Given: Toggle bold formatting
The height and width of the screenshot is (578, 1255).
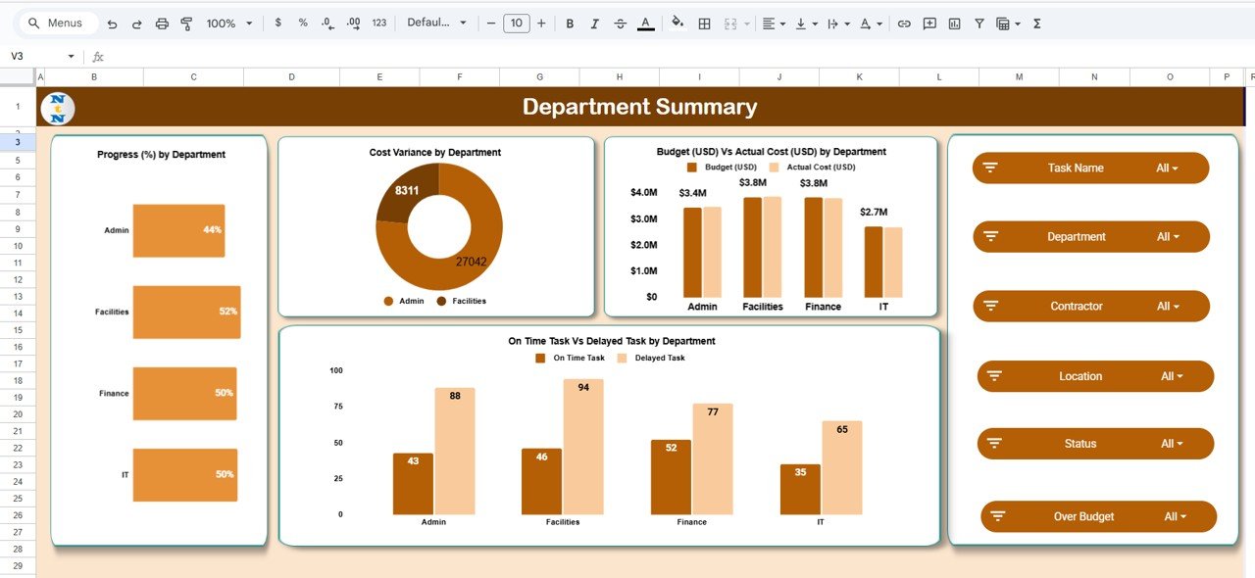Looking at the screenshot, I should click(570, 23).
